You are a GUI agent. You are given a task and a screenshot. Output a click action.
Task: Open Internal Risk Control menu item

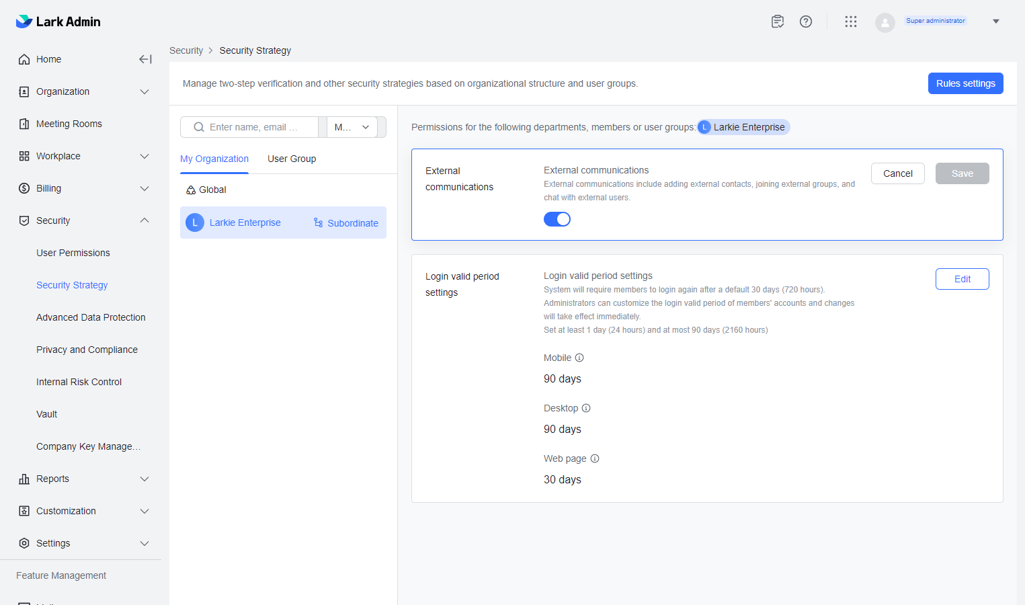point(79,382)
